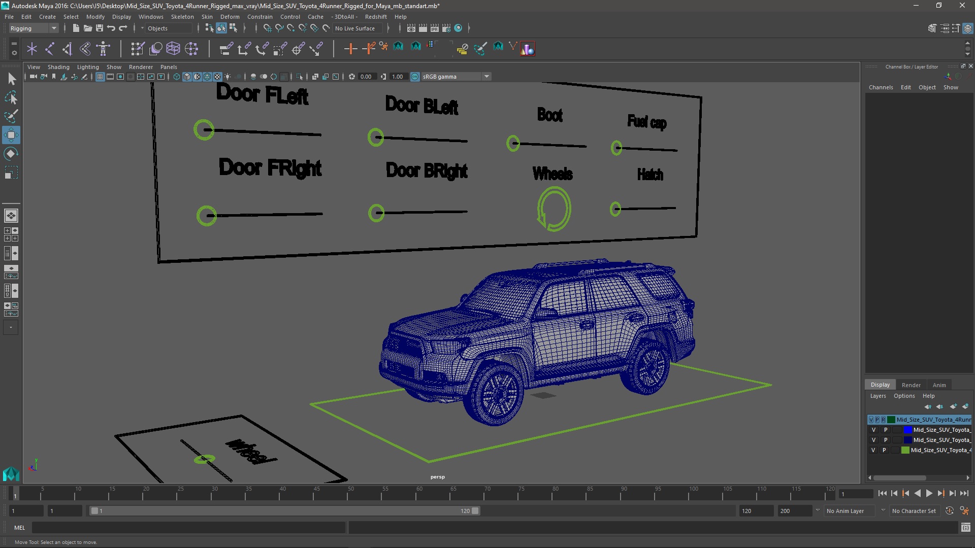Toggle visibility V of the light green layer
This screenshot has height=548, width=975.
tap(873, 450)
